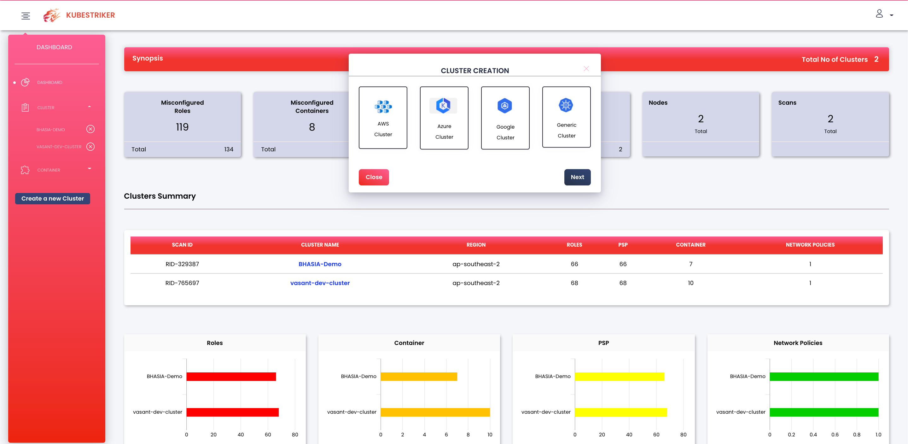Image resolution: width=908 pixels, height=444 pixels.
Task: Remove BHASIA-DEMO cluster with its X icon
Action: click(90, 129)
